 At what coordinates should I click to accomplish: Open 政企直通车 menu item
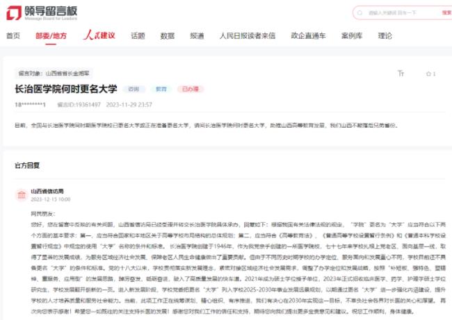308,35
